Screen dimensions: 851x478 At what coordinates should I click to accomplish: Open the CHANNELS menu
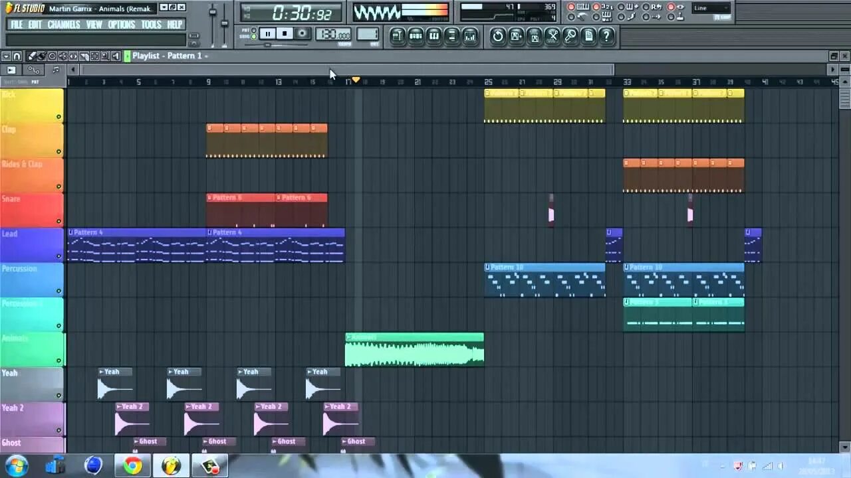coord(64,25)
